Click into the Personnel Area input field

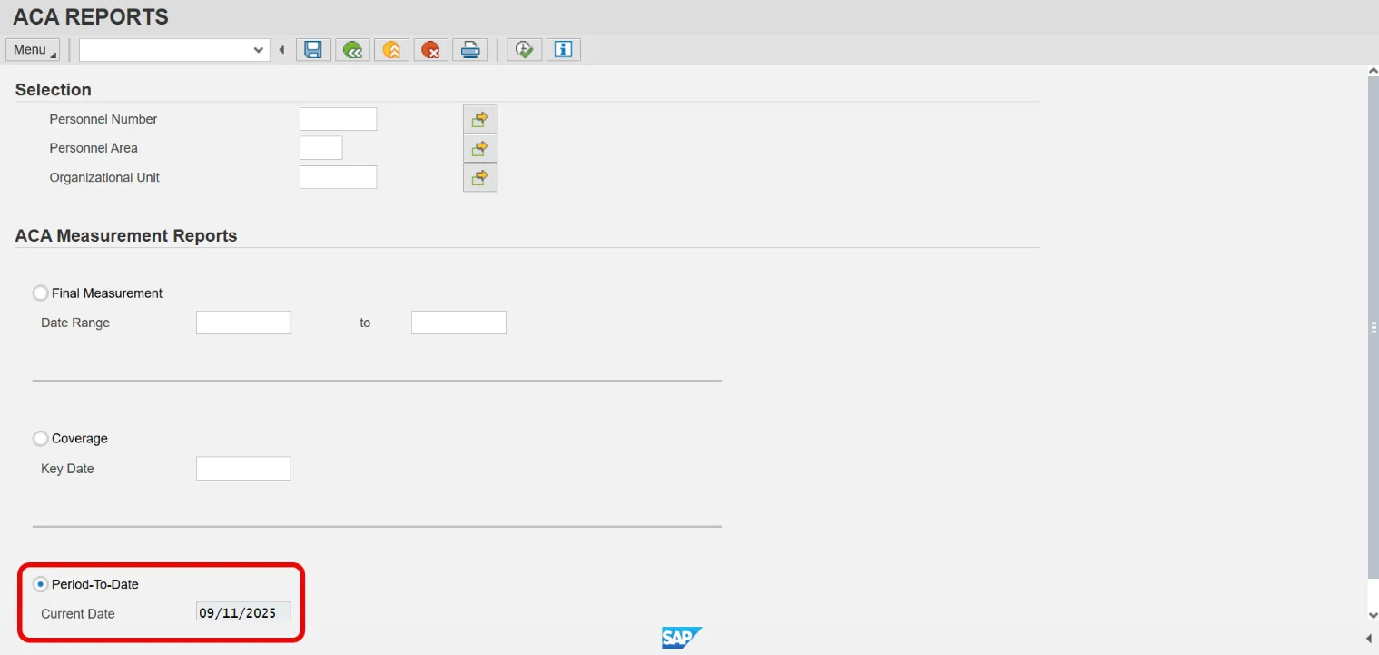point(320,148)
